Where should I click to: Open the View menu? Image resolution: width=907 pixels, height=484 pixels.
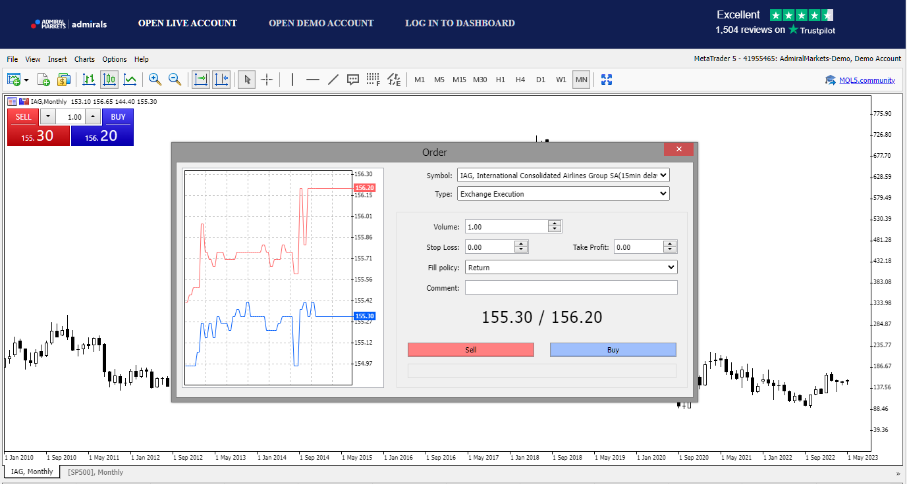point(33,59)
